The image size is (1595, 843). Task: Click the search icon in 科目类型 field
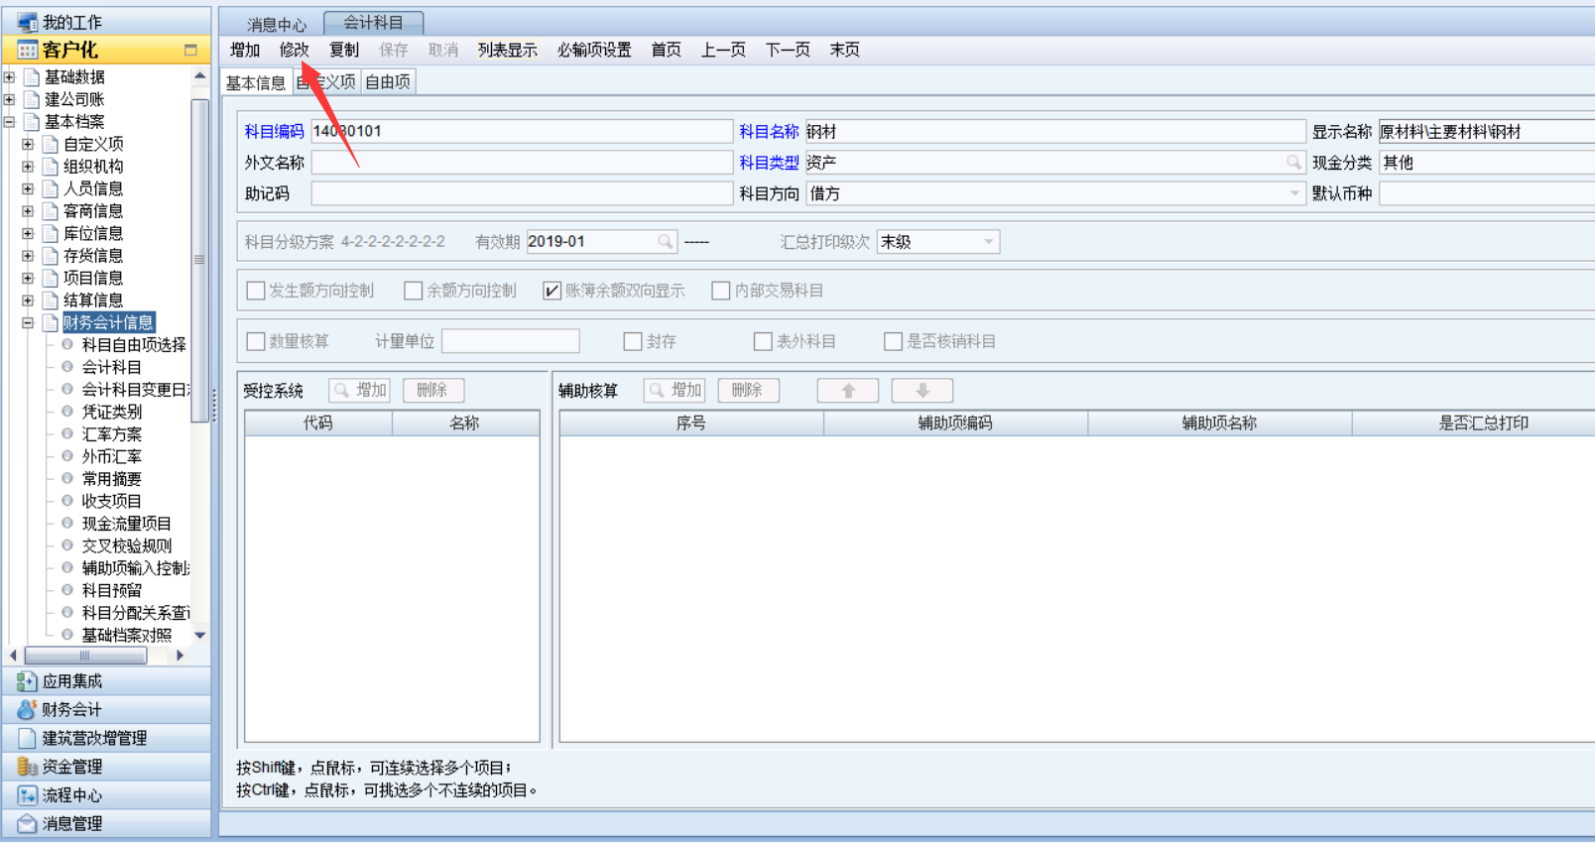pos(1293,163)
